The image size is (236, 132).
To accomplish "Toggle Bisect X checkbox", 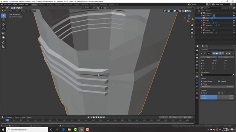I will 213,63.
